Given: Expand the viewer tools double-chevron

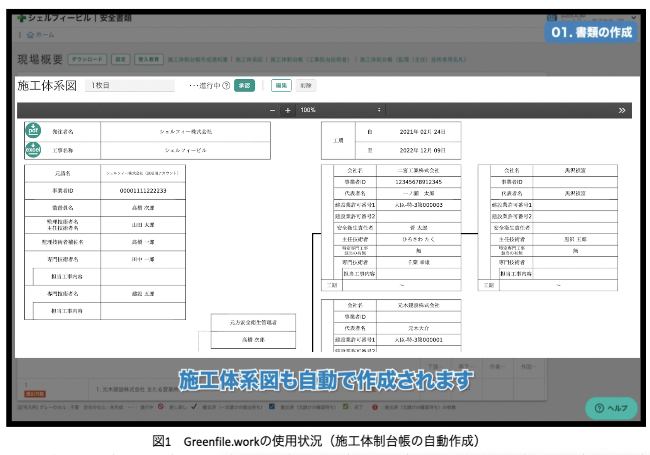Looking at the screenshot, I should [x=622, y=110].
